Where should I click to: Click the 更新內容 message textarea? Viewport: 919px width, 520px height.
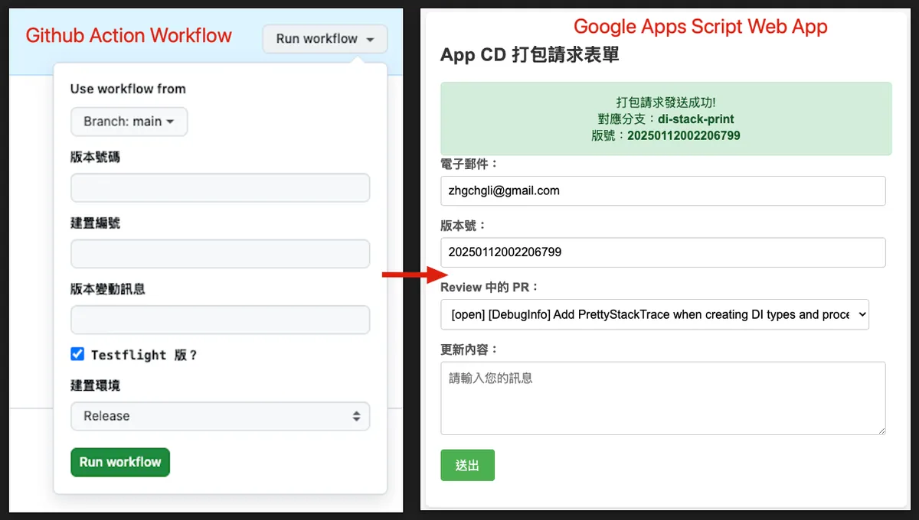[x=663, y=398]
